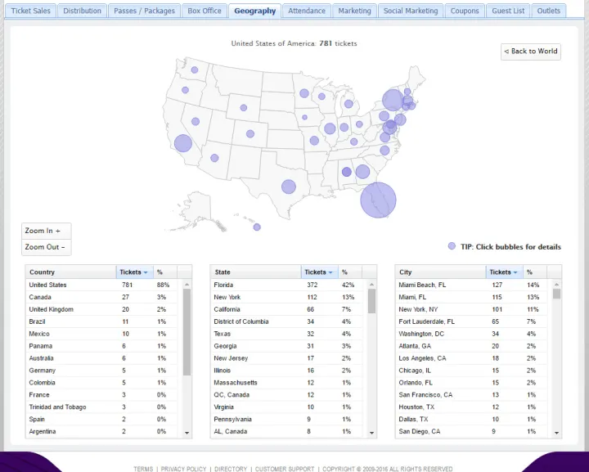Screen dimensions: 589x472
Task: Open the Ticket Sales tab
Action: [x=30, y=11]
